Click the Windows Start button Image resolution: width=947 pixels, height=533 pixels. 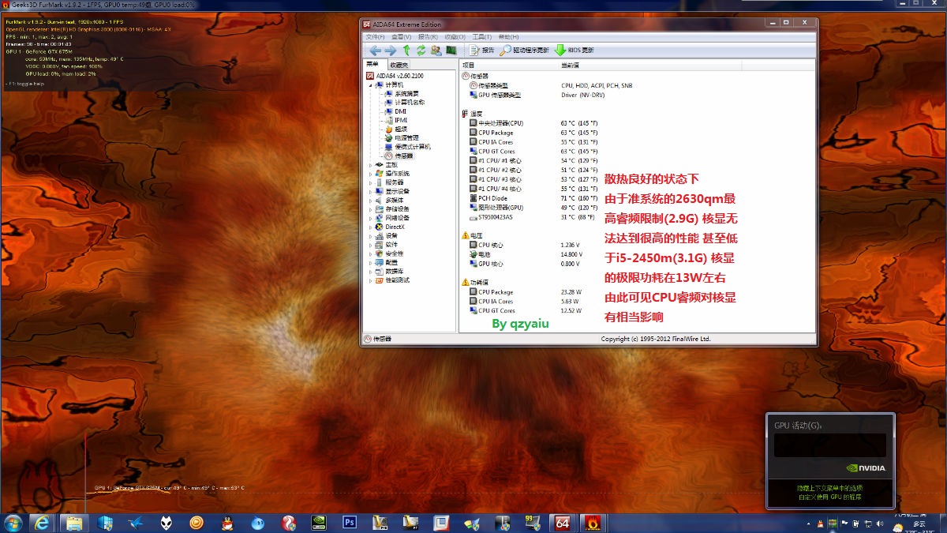(x=13, y=523)
